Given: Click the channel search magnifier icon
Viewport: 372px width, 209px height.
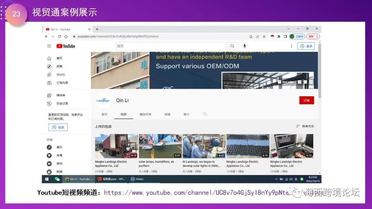Looking at the screenshot, I should 205,114.
